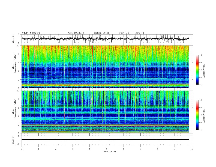Click the 'ch.3(V)' waveform axis label

pos(13,140)
